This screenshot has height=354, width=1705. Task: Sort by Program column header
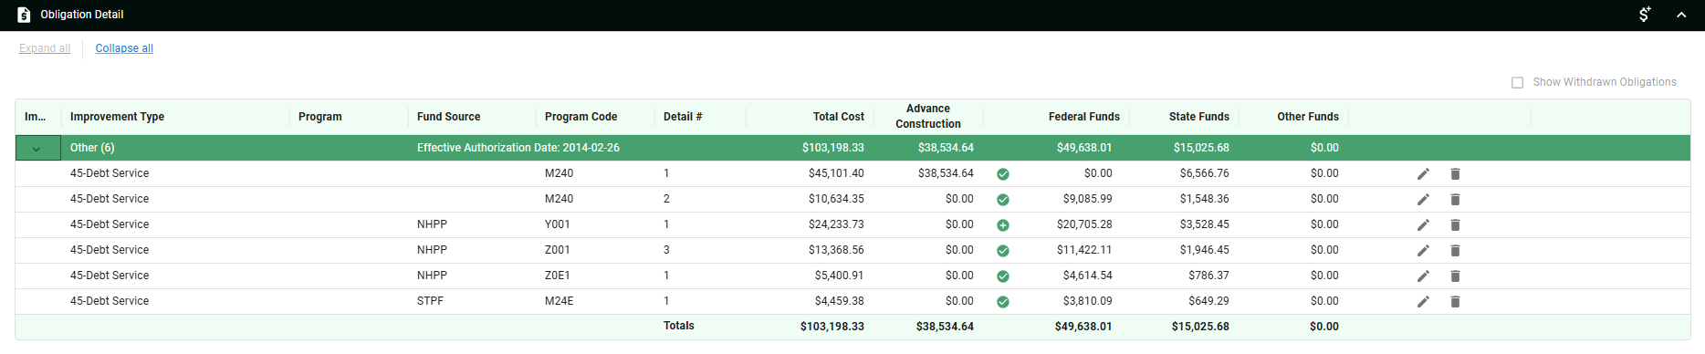coord(320,117)
